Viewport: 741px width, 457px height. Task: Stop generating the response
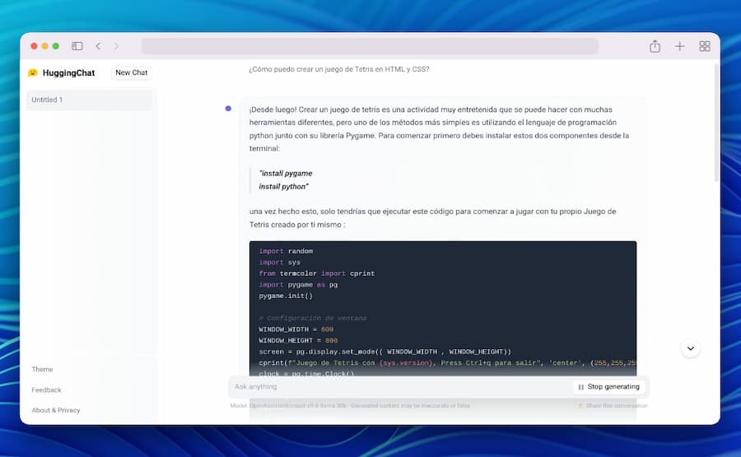[608, 386]
